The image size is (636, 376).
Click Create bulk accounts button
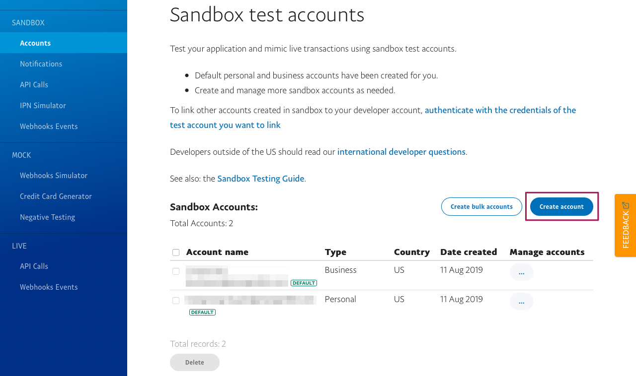click(481, 207)
